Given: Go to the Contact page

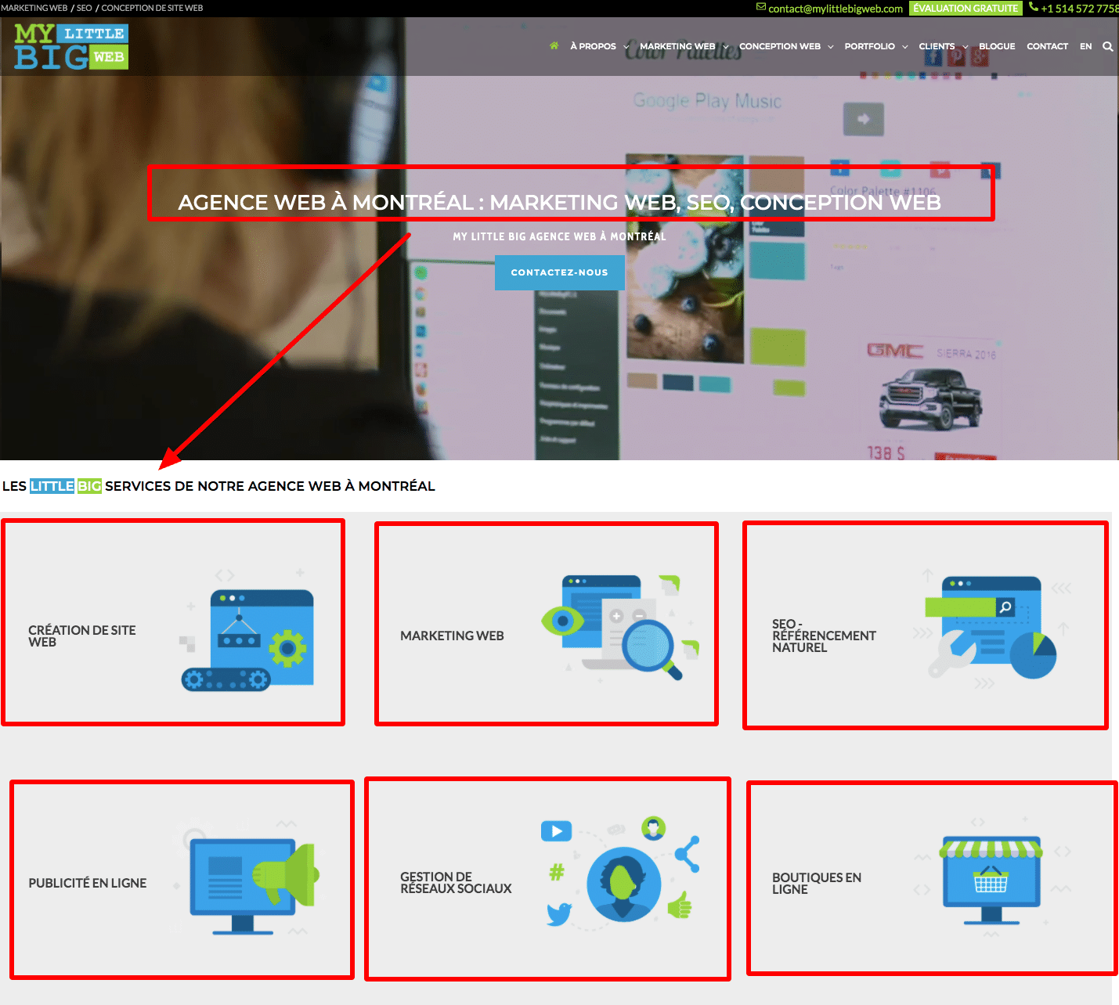Looking at the screenshot, I should click(x=1047, y=46).
